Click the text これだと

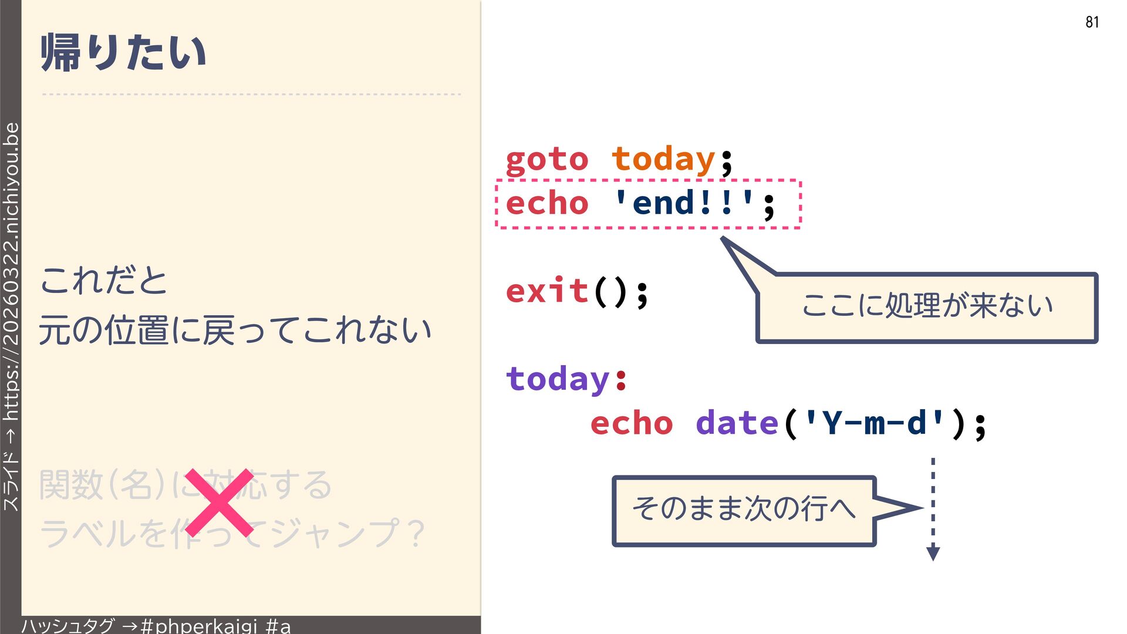(104, 281)
